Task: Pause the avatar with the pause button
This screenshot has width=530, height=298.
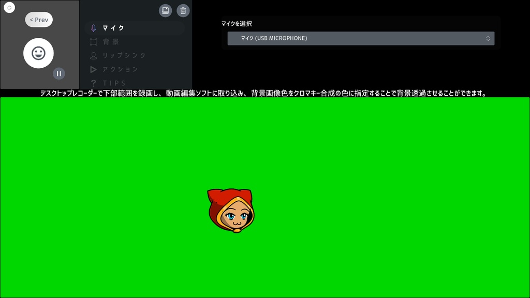Action: point(59,73)
